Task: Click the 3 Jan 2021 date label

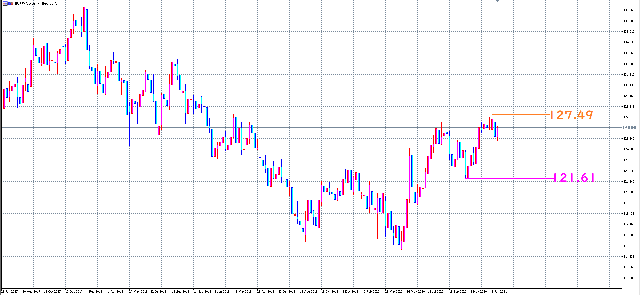Action: (499, 291)
